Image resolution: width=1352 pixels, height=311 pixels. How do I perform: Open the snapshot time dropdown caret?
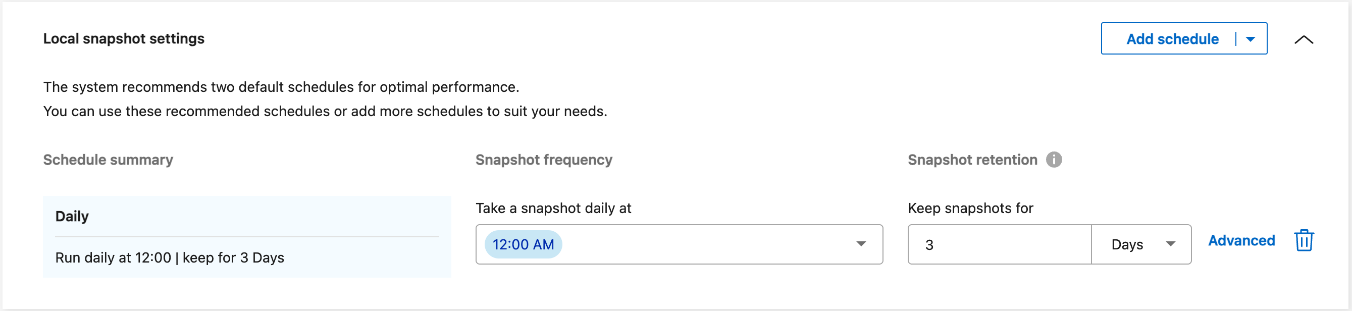[861, 244]
